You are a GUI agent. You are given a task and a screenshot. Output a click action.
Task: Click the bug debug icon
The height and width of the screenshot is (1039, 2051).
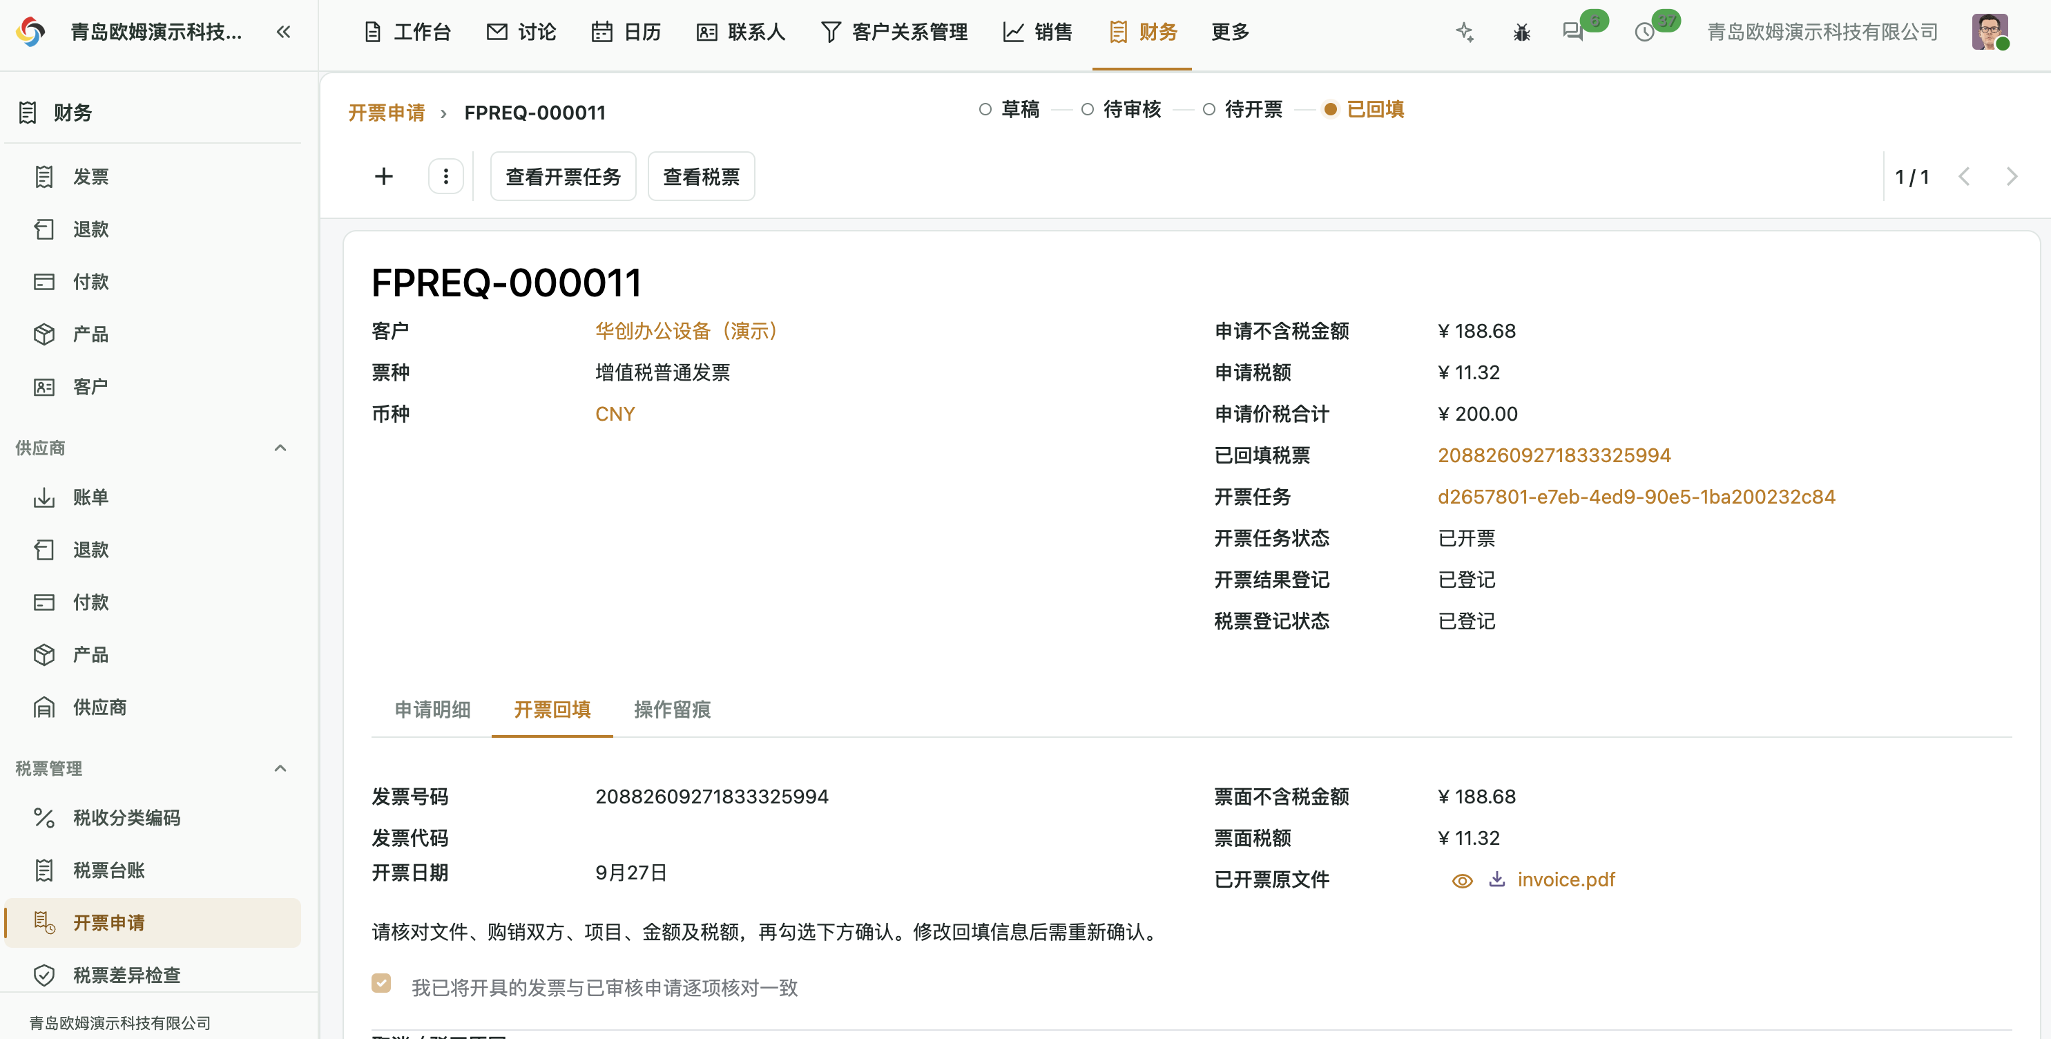point(1521,32)
